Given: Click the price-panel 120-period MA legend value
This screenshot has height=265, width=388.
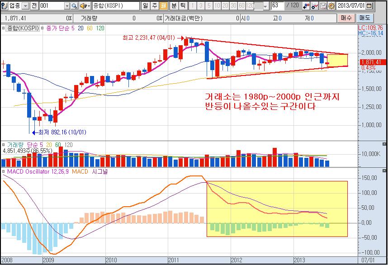Looking at the screenshot, I should tap(100, 28).
